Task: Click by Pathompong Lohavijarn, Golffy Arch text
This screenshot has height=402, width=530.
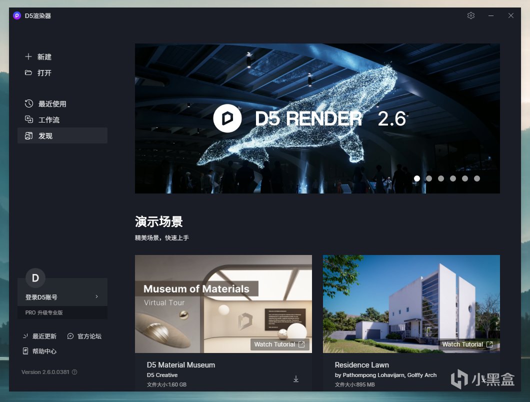Action: (x=385, y=375)
